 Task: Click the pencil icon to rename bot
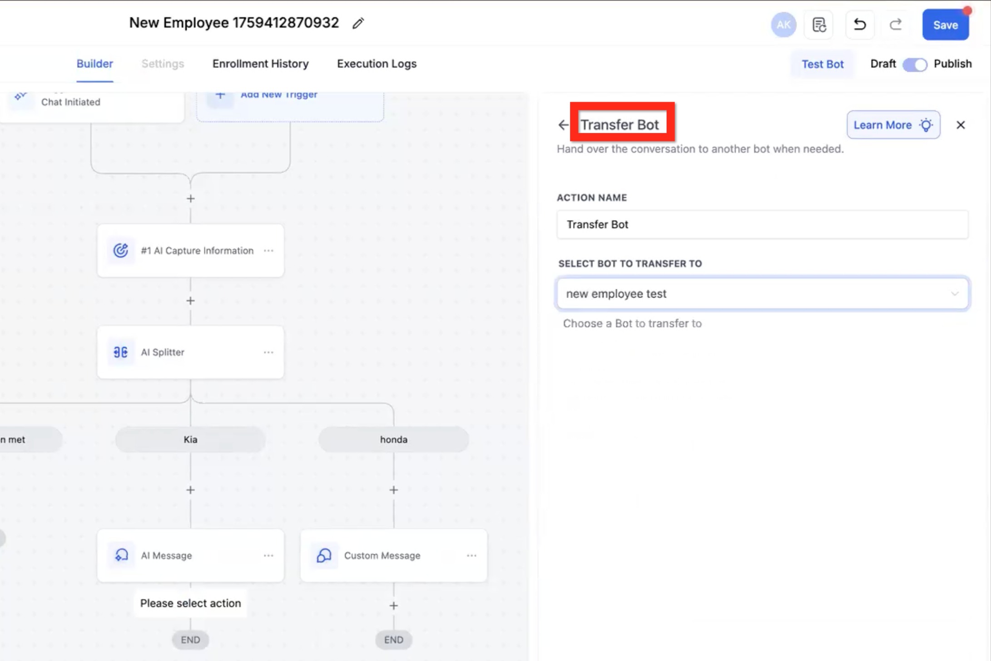point(358,23)
